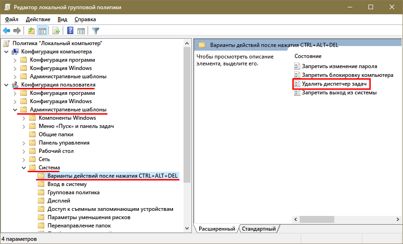Open the Действие menu
Image resolution: width=403 pixels, height=244 pixels.
click(x=38, y=19)
